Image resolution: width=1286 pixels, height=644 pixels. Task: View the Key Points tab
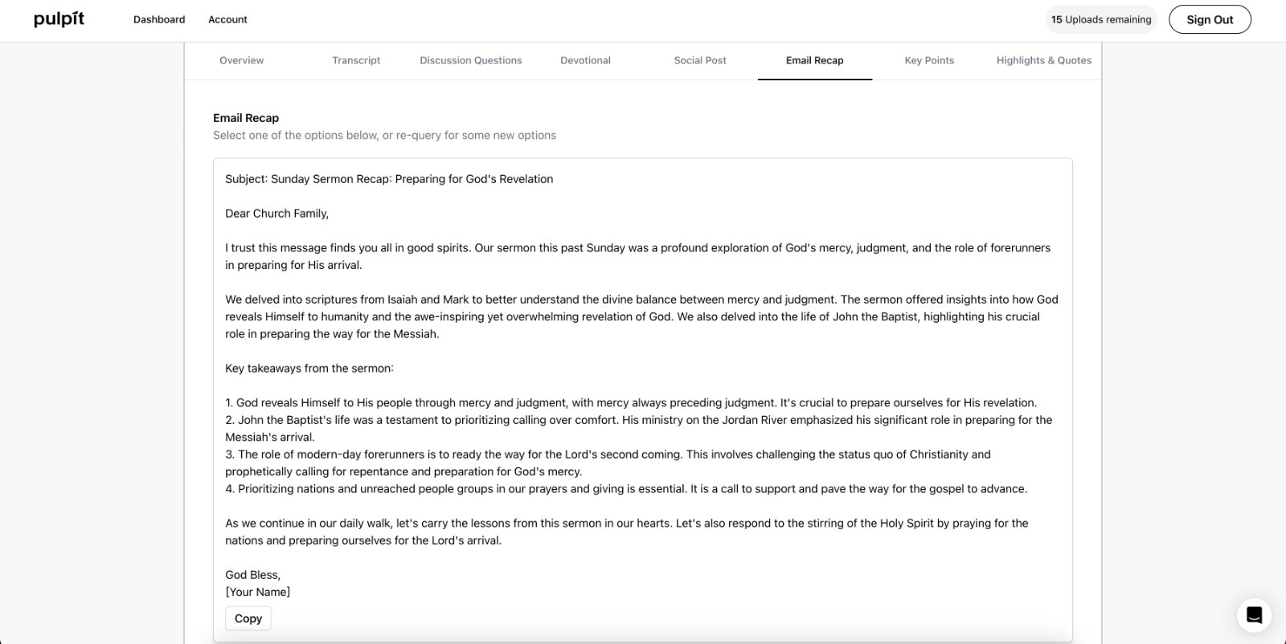coord(929,60)
